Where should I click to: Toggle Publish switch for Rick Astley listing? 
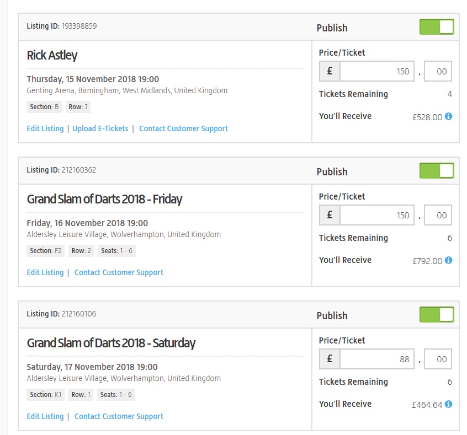tap(437, 27)
